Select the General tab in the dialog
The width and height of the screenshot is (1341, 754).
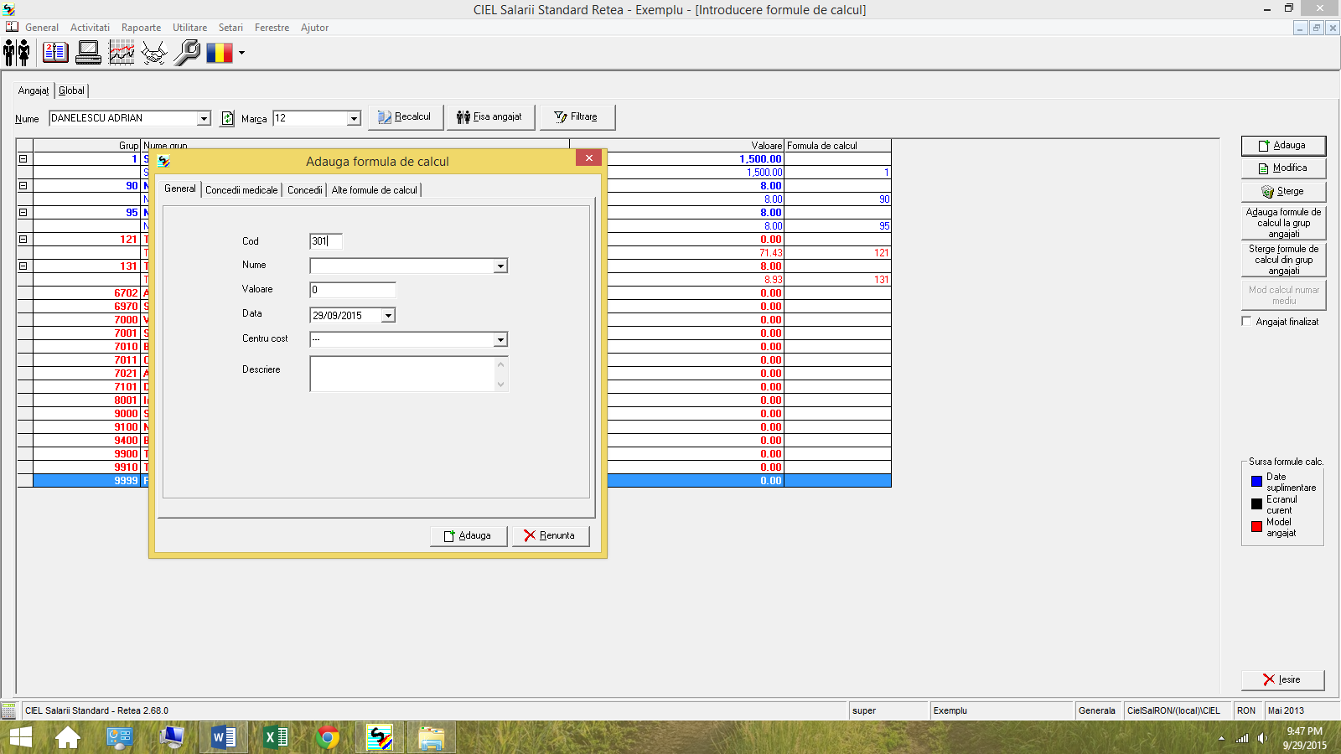coord(180,188)
